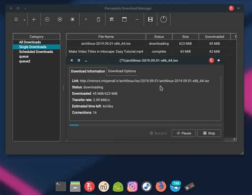Add a new download link with the plus icon
Screen dimensions: 252x195
pos(33,19)
